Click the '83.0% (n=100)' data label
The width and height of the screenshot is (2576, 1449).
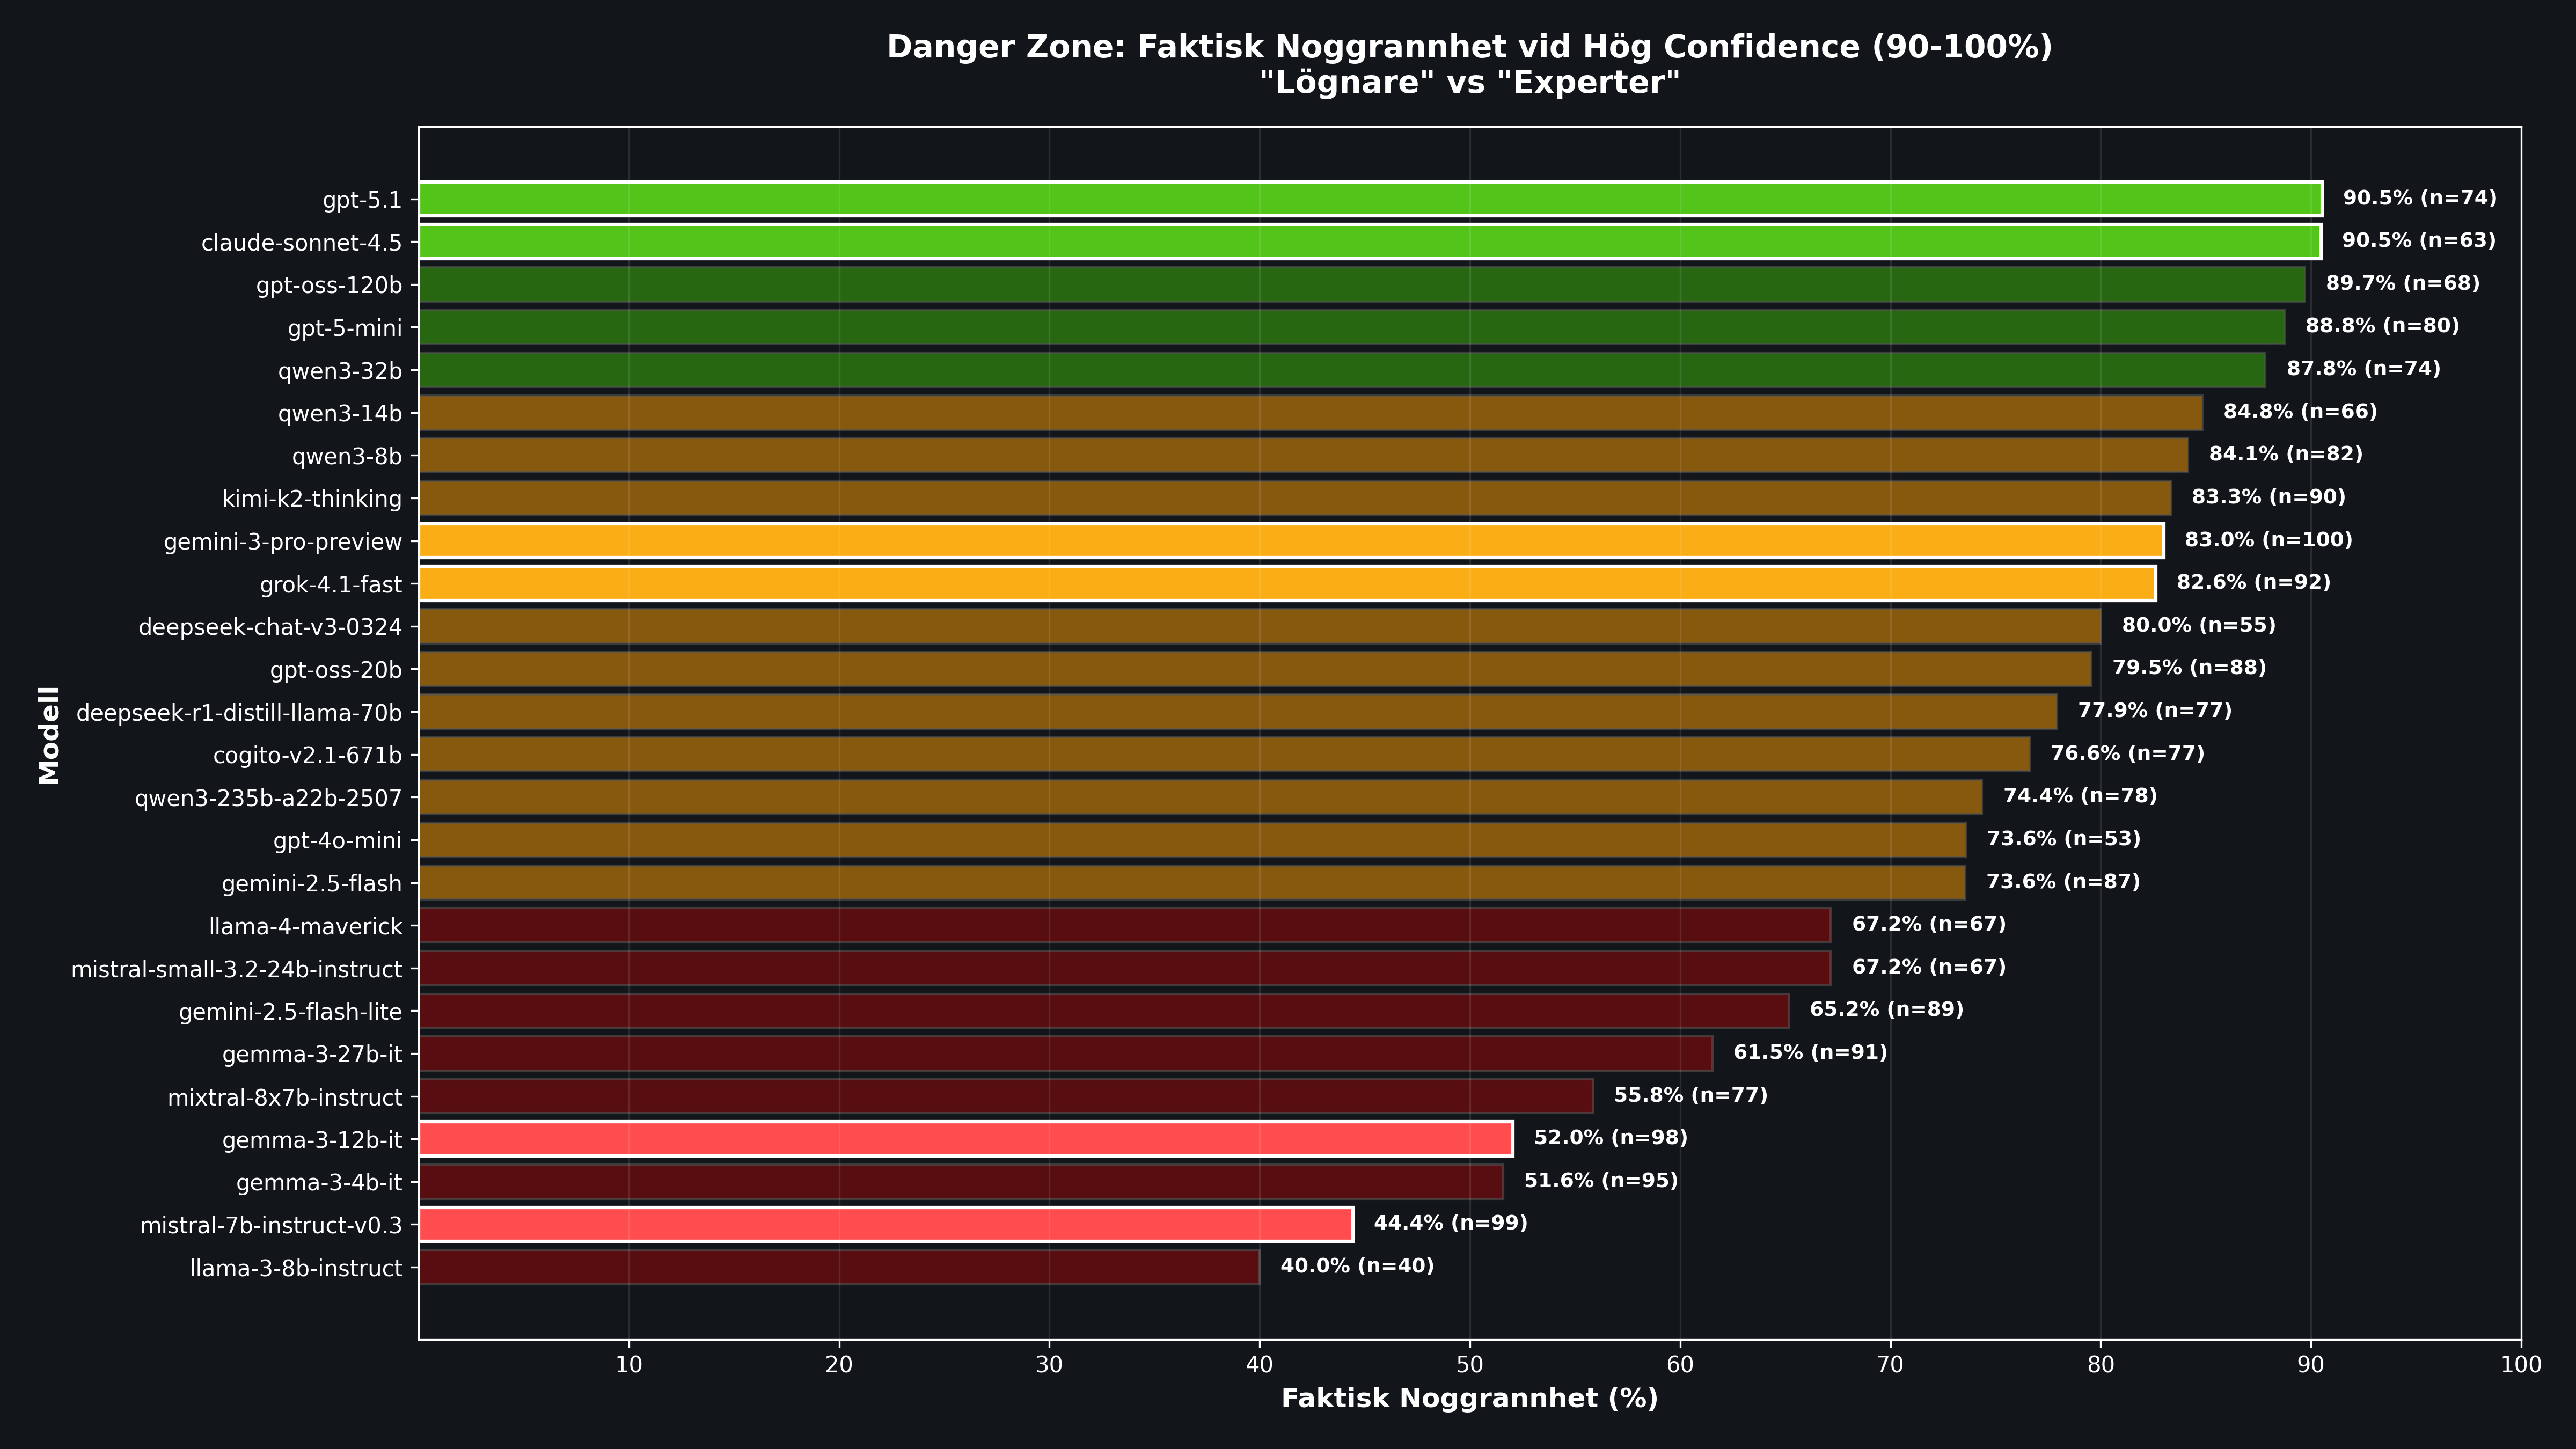click(x=2268, y=540)
